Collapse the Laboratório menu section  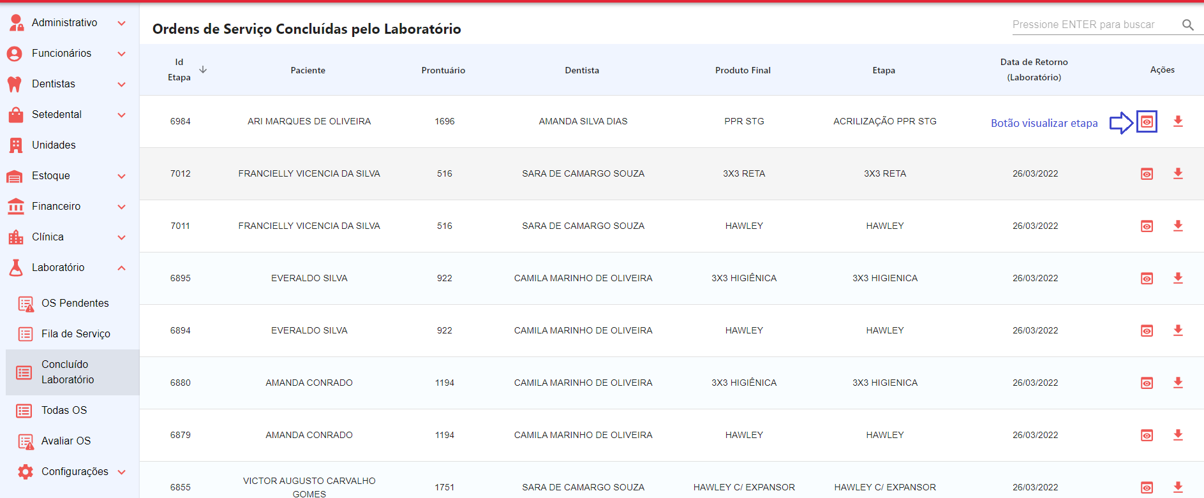click(121, 268)
